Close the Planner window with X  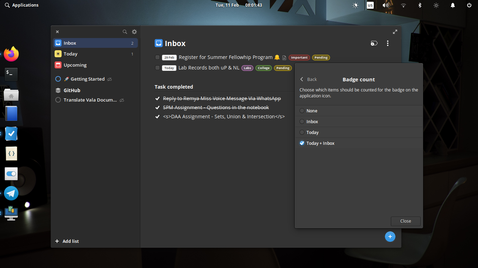[x=57, y=32]
